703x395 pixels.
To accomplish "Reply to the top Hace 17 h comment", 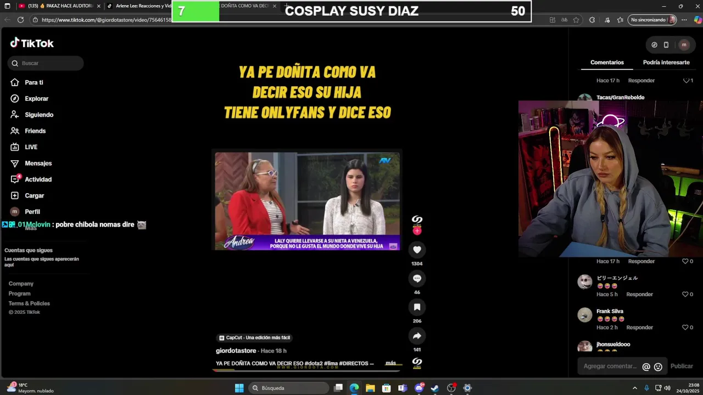I will (x=641, y=81).
